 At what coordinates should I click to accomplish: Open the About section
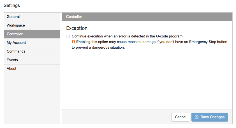(32, 69)
